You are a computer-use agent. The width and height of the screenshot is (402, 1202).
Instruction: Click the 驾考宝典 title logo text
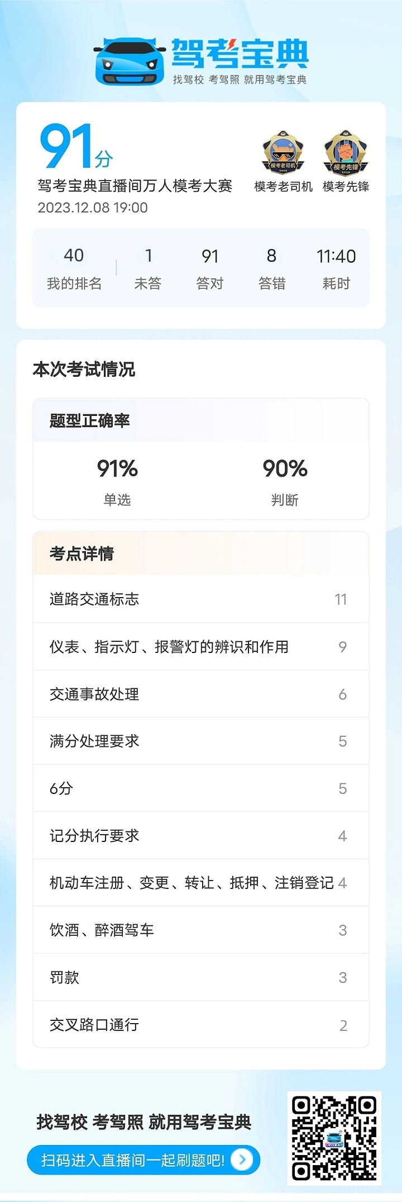coord(240,54)
